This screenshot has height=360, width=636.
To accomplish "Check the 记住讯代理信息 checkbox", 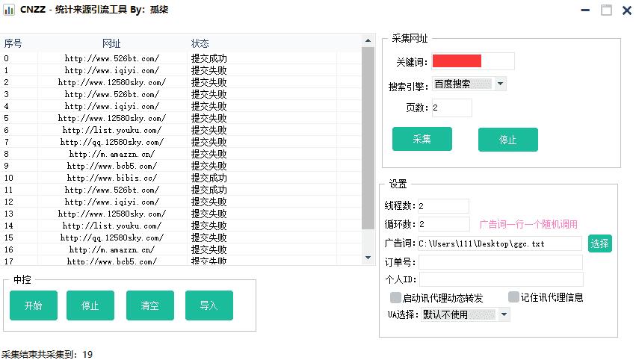I will (513, 297).
